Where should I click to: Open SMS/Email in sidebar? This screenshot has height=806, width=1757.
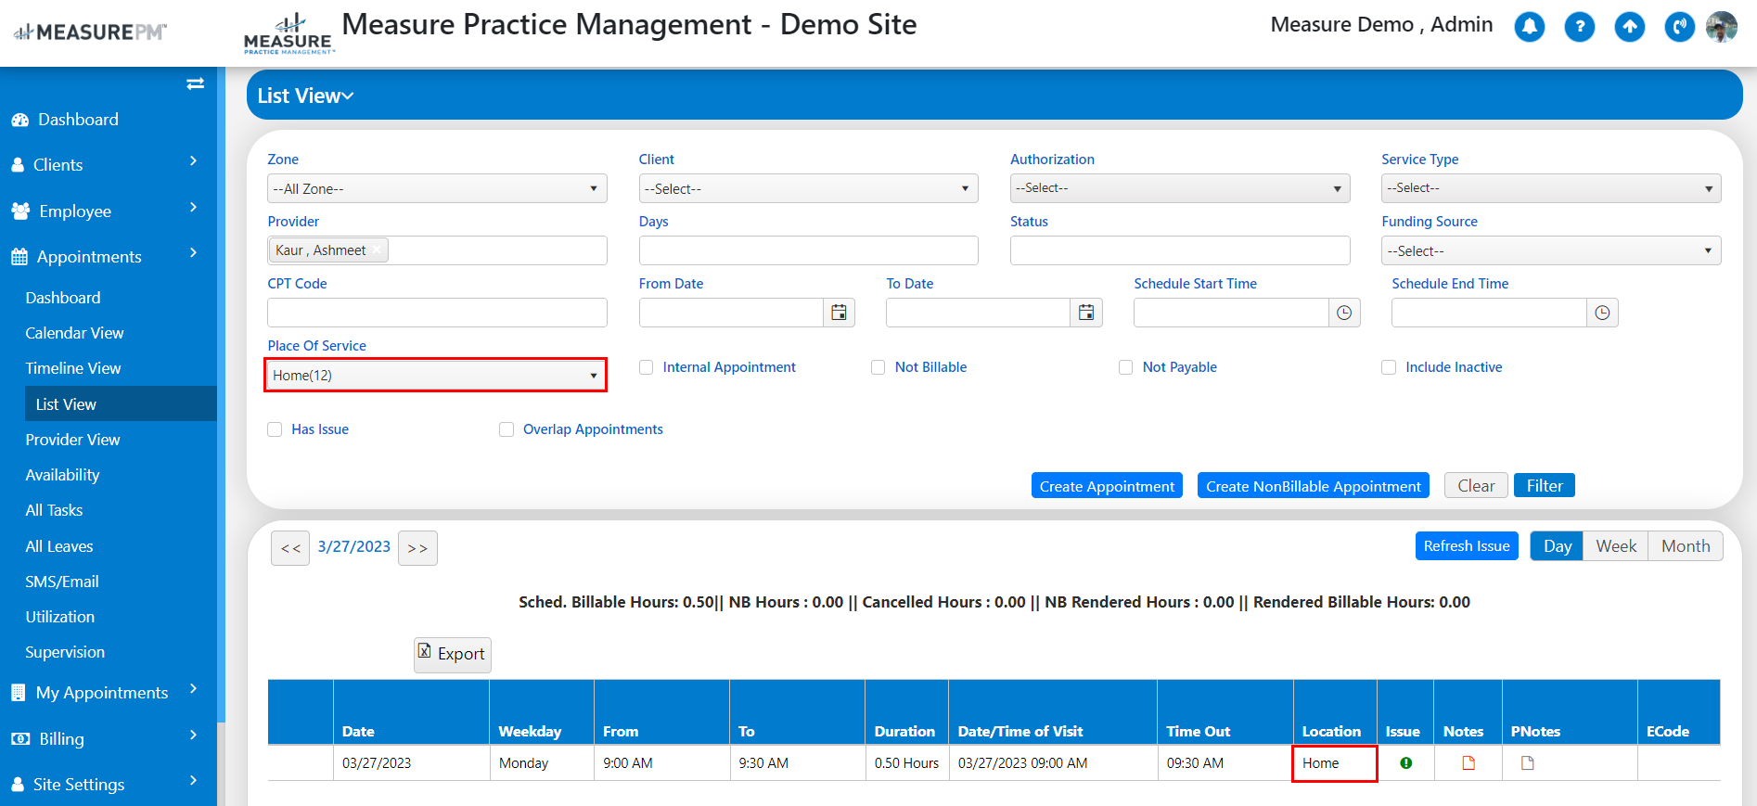coord(62,582)
